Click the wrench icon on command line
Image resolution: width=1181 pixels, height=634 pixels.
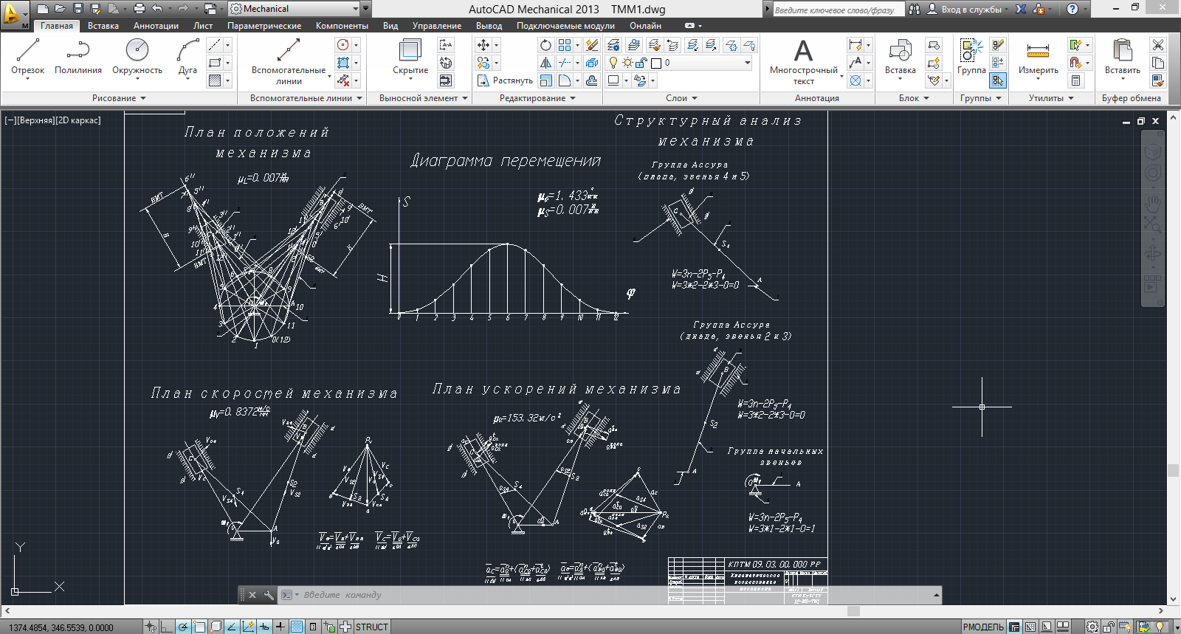coord(269,595)
